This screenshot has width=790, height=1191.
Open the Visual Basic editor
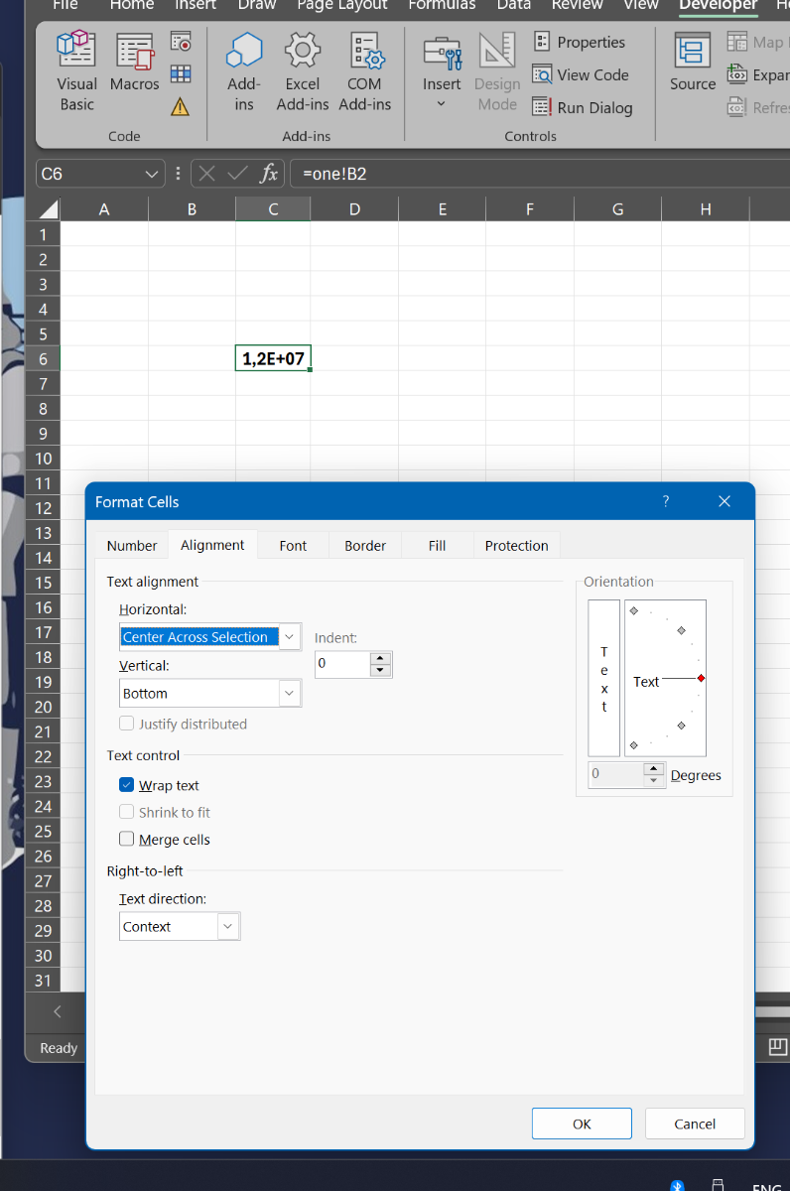click(76, 71)
